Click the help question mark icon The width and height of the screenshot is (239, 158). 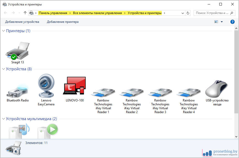tap(232, 22)
